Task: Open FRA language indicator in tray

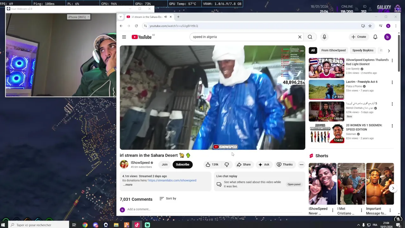Action: pyautogui.click(x=375, y=225)
